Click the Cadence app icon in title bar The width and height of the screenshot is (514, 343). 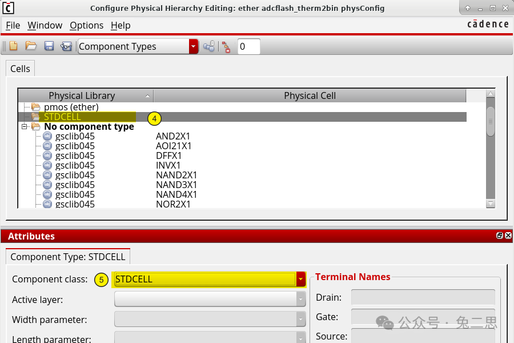[8, 8]
